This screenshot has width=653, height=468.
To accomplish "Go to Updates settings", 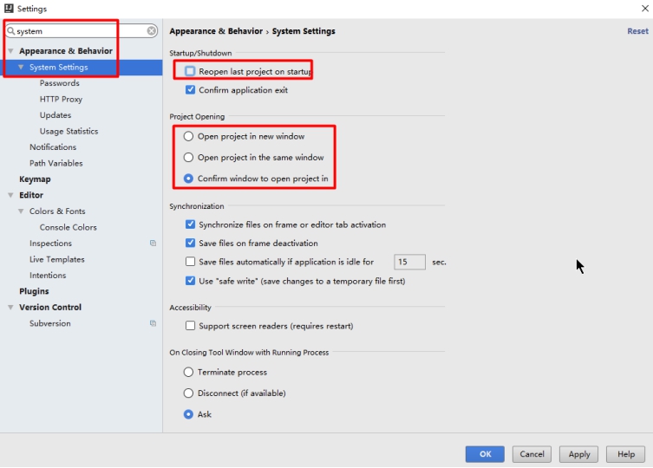I will 56,115.
